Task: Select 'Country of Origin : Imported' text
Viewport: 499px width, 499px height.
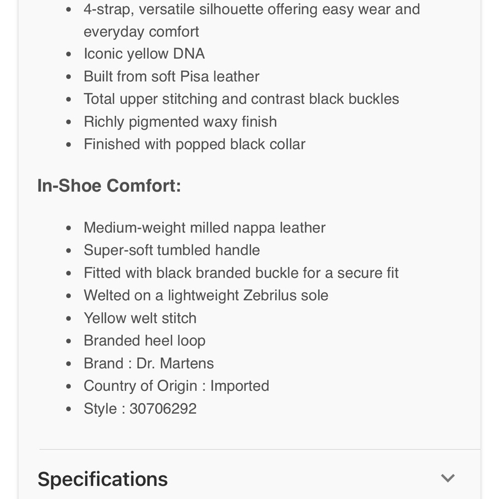Action: (176, 386)
